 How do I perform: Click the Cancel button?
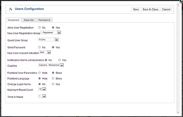coord(166,9)
